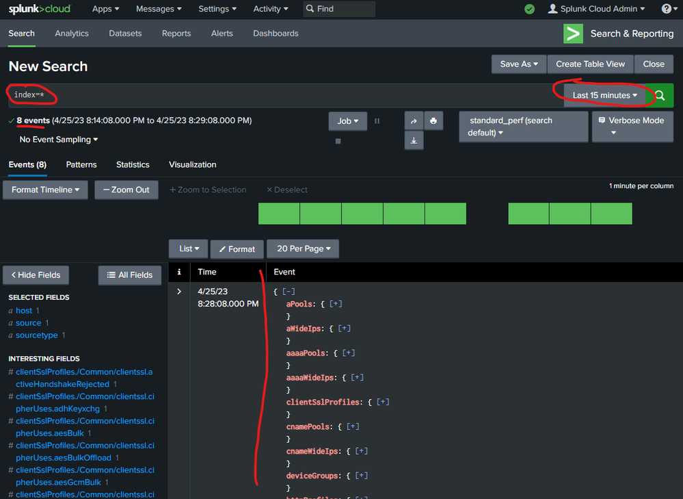Screen dimensions: 683x499
Task: Click the host selected field
Action: [x=24, y=311]
